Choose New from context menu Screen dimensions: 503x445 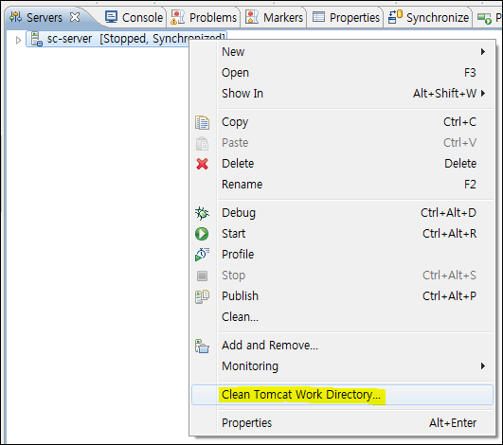click(x=342, y=52)
